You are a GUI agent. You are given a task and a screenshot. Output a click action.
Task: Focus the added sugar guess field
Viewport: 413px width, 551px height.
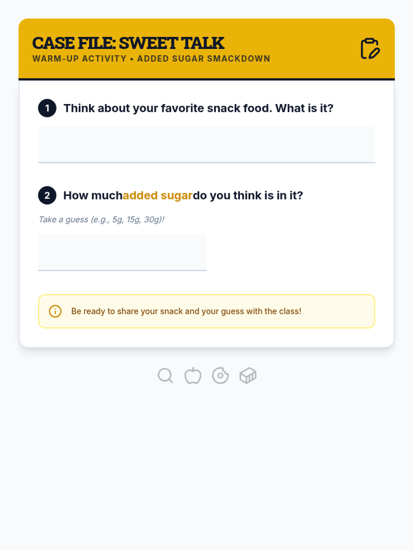(x=122, y=252)
